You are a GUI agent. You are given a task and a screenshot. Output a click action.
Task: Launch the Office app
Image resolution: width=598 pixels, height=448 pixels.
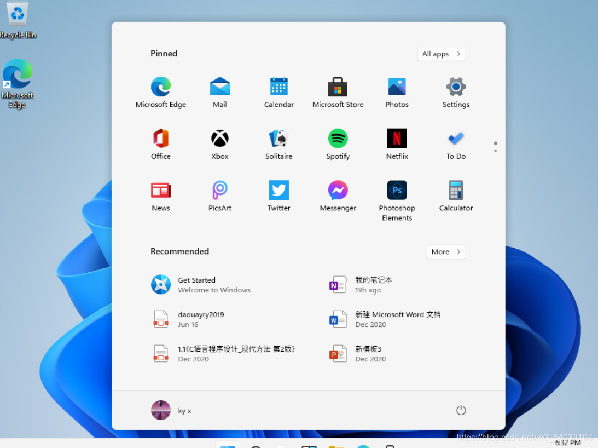tap(160, 144)
